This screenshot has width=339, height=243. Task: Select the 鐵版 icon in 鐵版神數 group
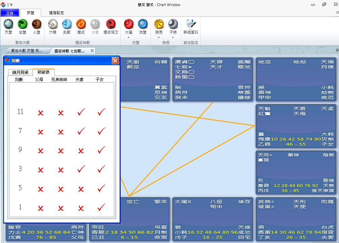80,26
